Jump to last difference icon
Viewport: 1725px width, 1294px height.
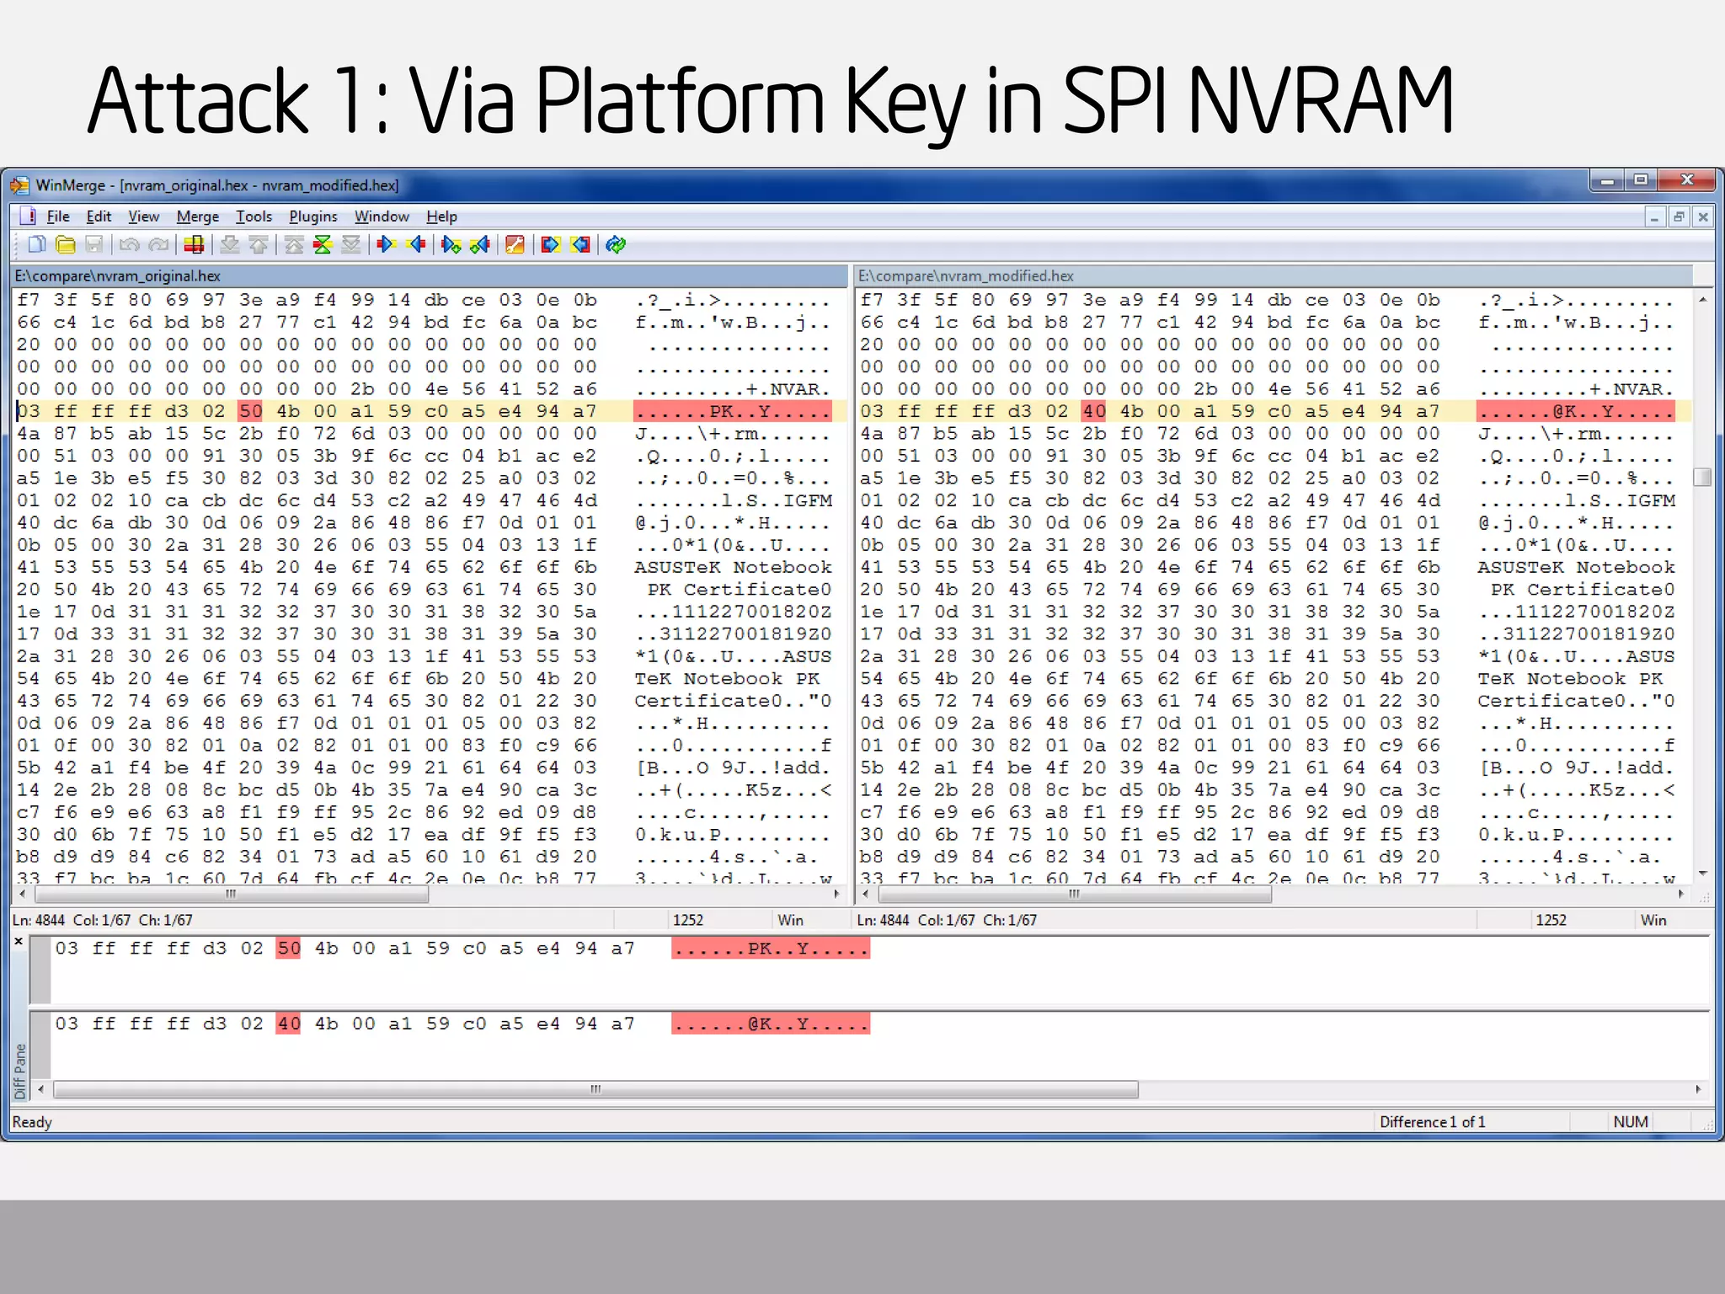[x=351, y=244]
